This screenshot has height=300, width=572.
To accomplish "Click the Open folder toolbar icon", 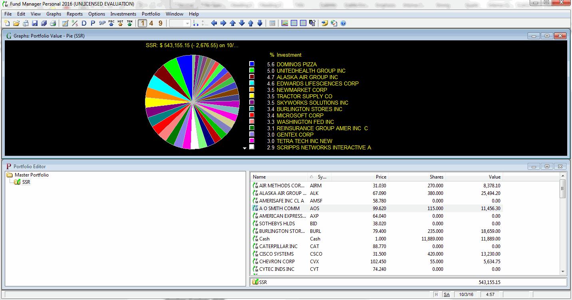I will (x=16, y=23).
